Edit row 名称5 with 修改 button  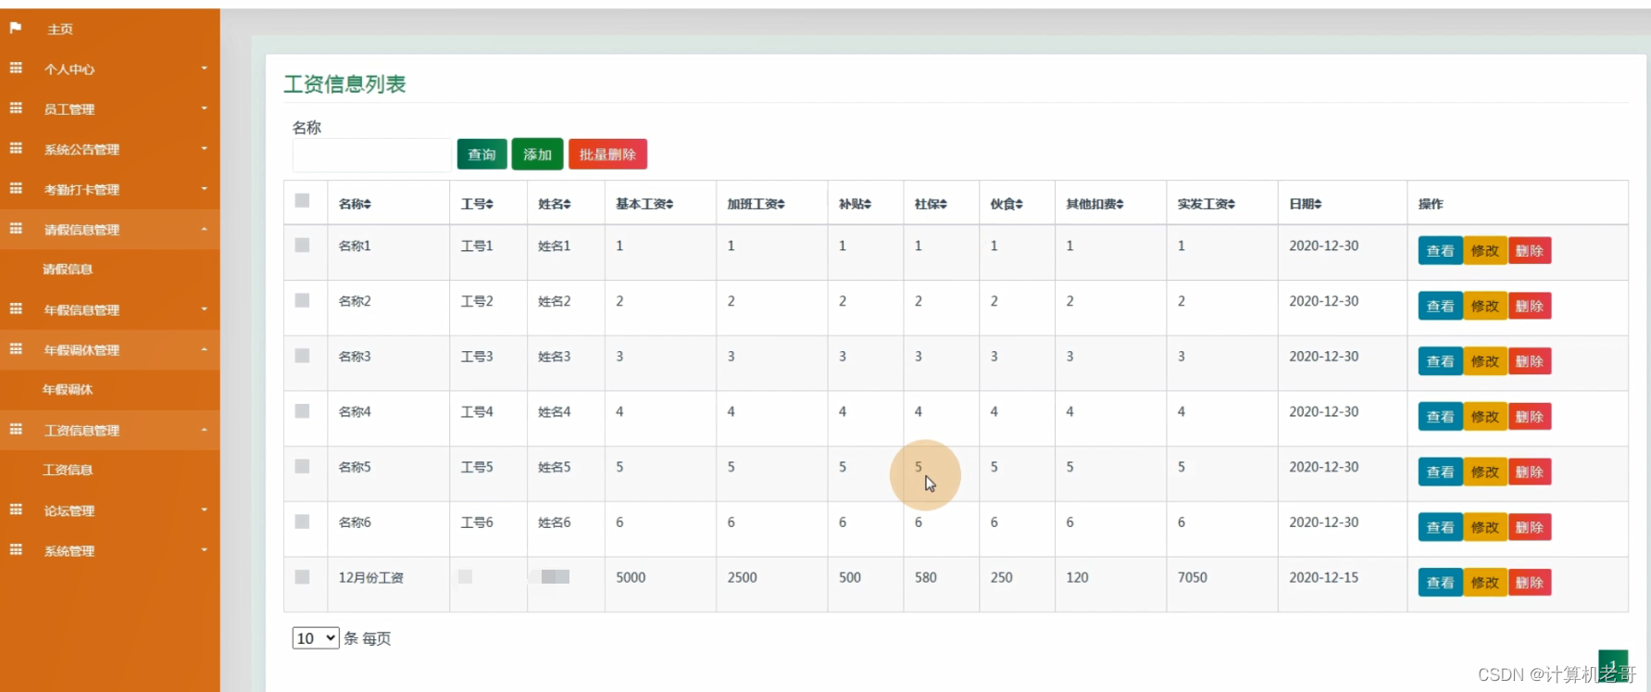pyautogui.click(x=1485, y=472)
